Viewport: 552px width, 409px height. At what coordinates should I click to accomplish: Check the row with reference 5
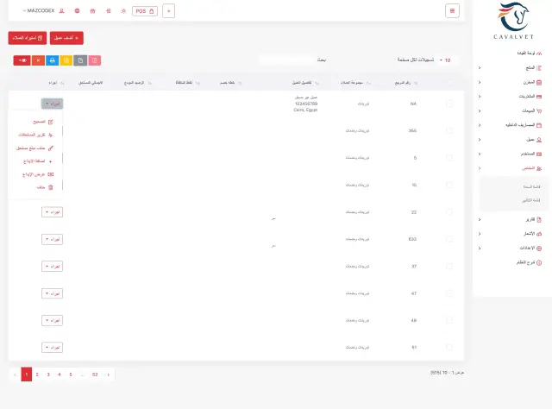449,158
